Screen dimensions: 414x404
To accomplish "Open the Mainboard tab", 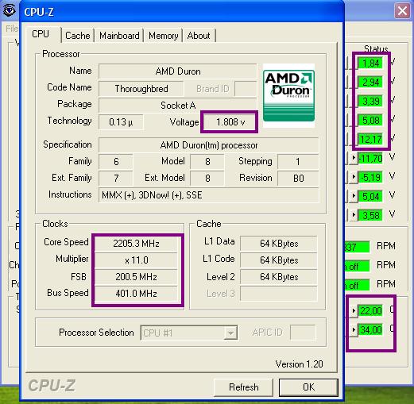I will 119,36.
